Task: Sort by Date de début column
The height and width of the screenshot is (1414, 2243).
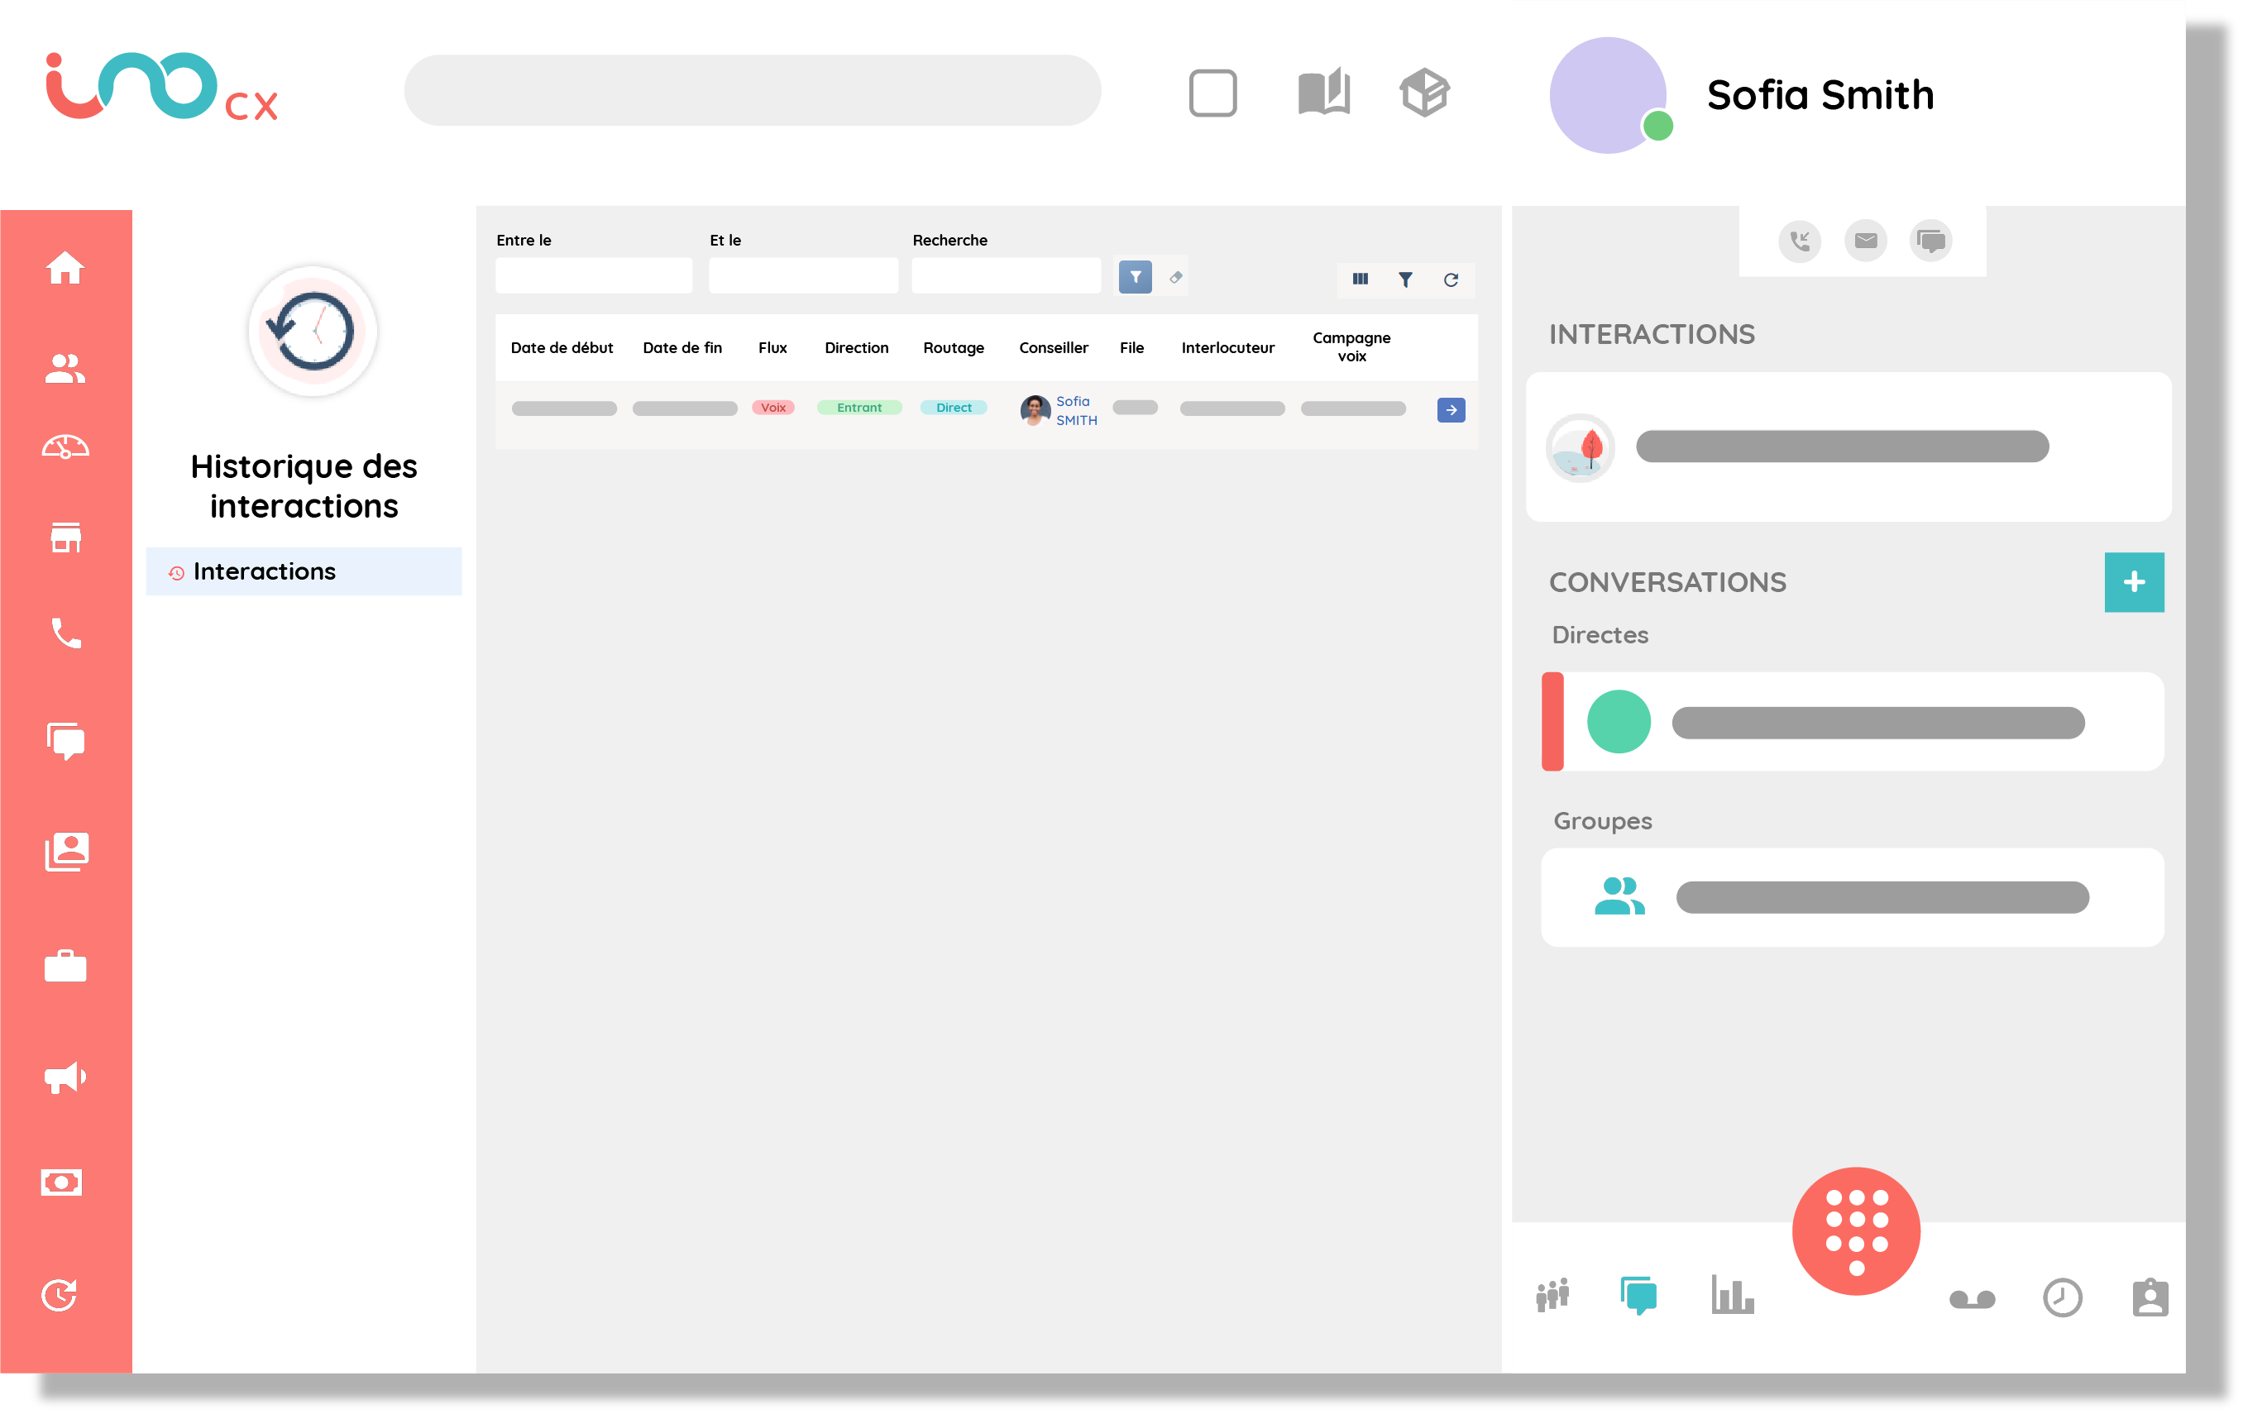Action: tap(561, 347)
